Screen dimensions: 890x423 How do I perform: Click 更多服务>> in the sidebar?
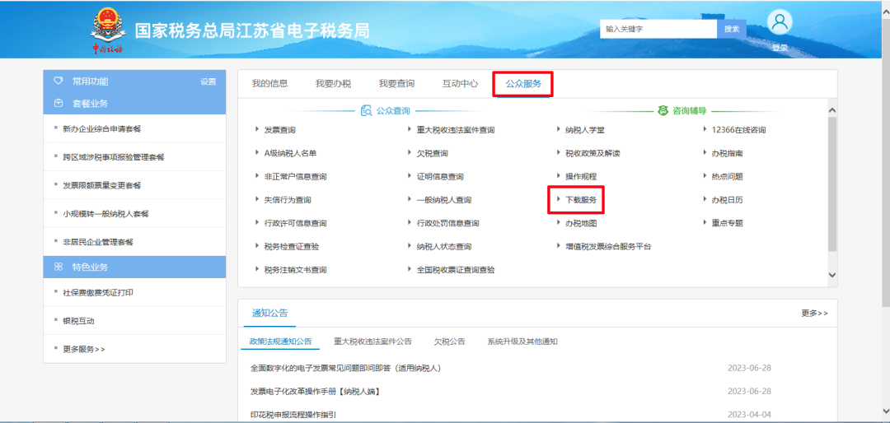point(84,349)
